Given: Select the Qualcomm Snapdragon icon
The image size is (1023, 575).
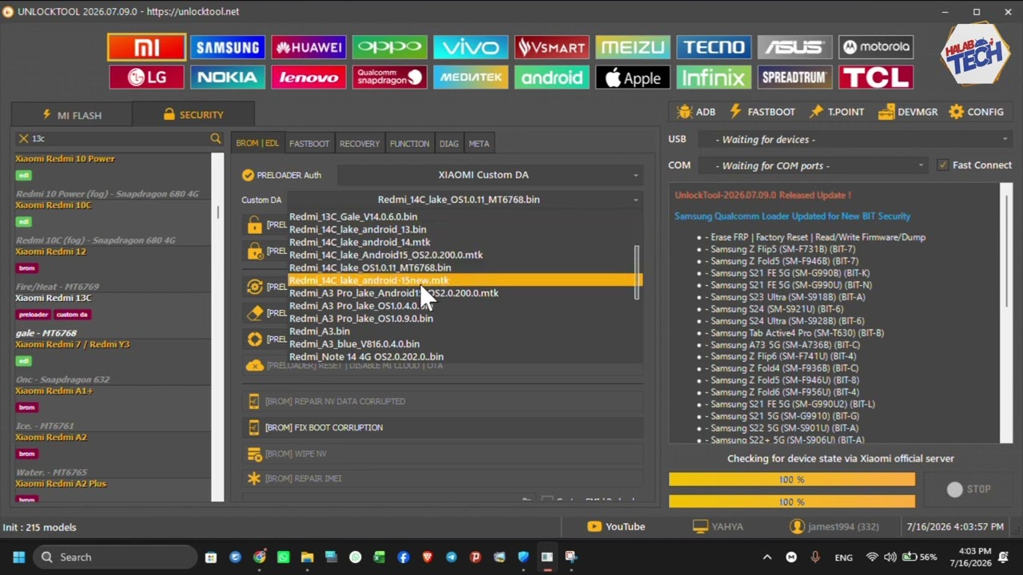Looking at the screenshot, I should [389, 77].
